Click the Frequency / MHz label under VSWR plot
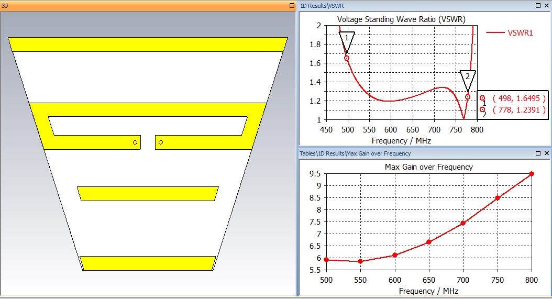The image size is (552, 299). tap(401, 141)
